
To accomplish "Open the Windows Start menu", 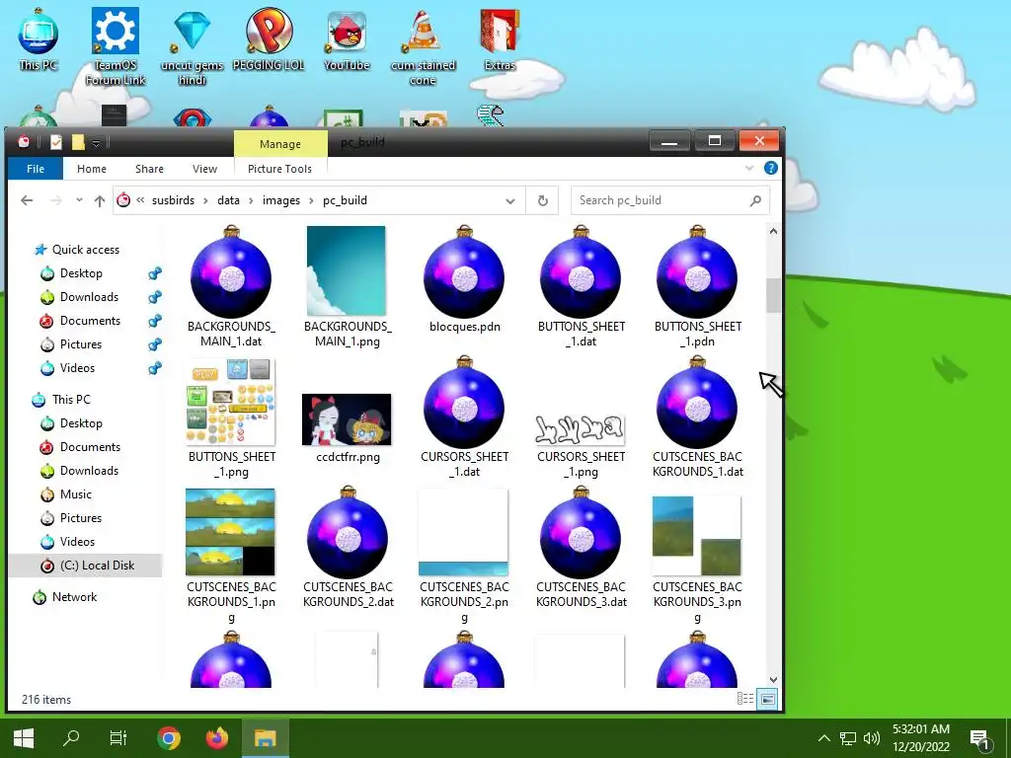I will (24, 738).
